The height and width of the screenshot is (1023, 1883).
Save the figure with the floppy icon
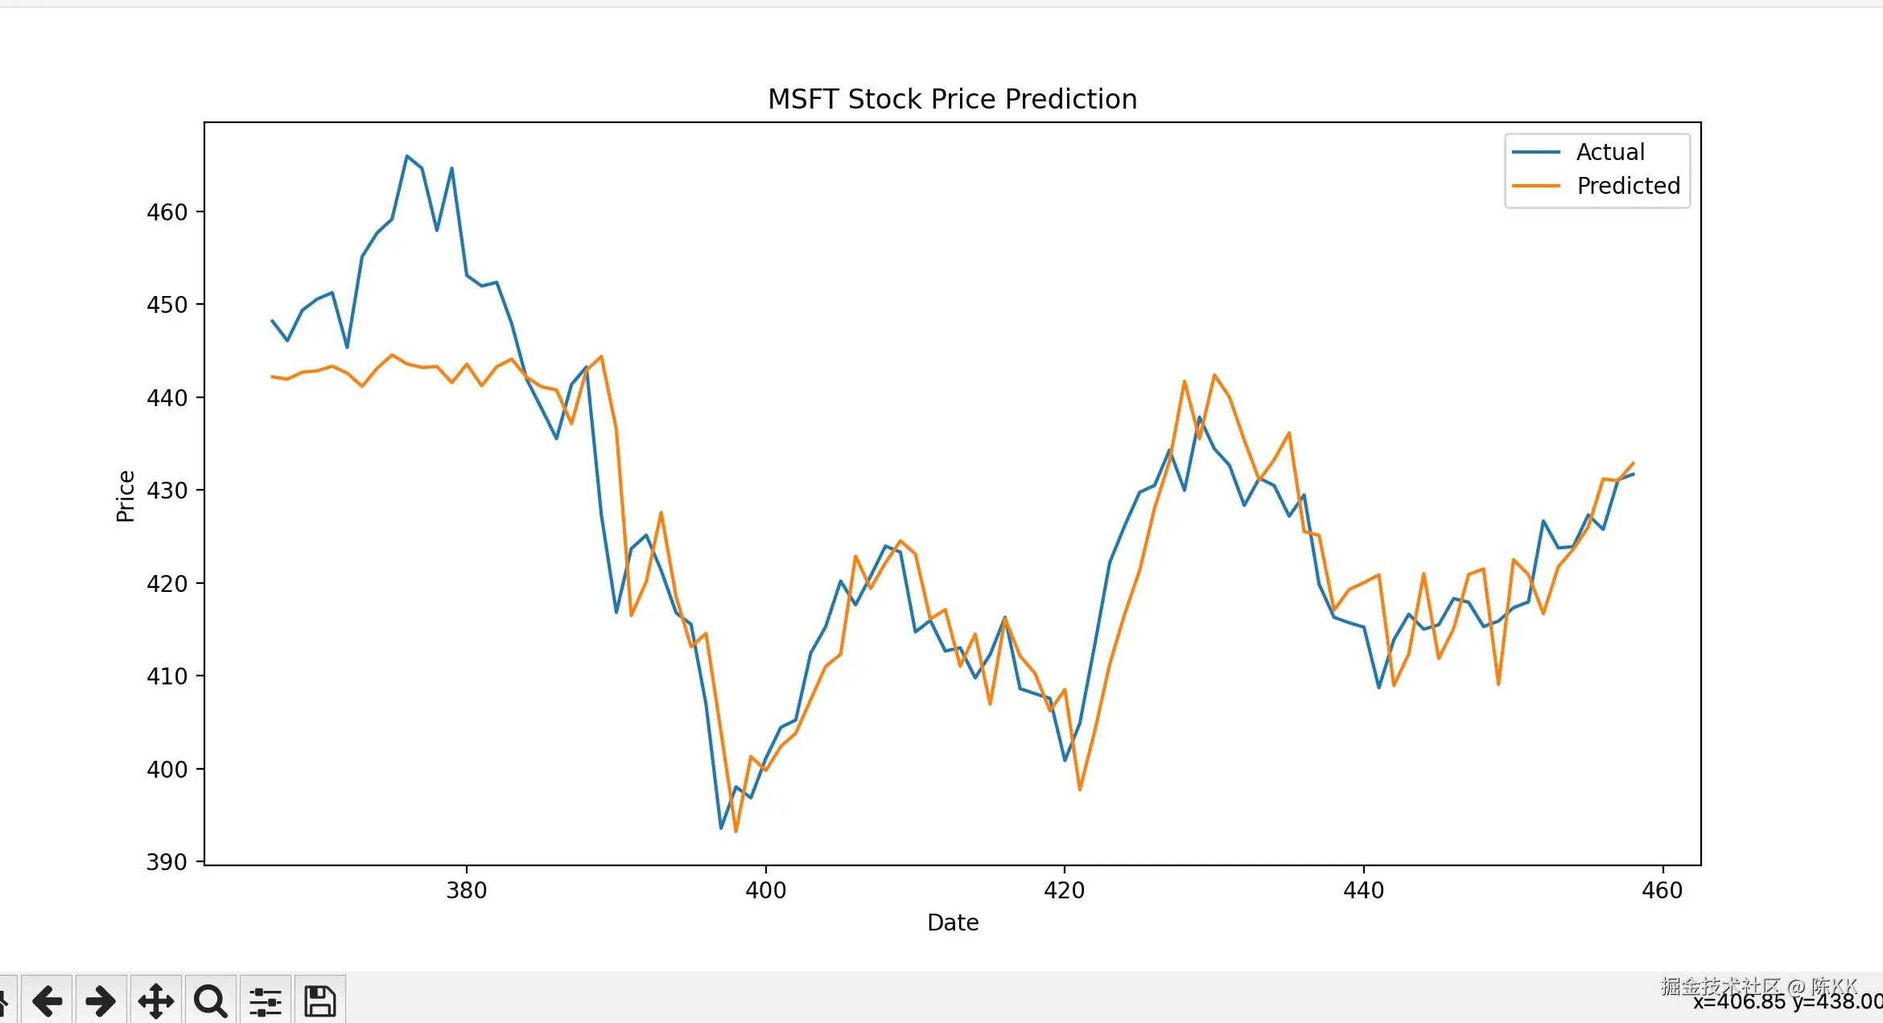pyautogui.click(x=319, y=1001)
